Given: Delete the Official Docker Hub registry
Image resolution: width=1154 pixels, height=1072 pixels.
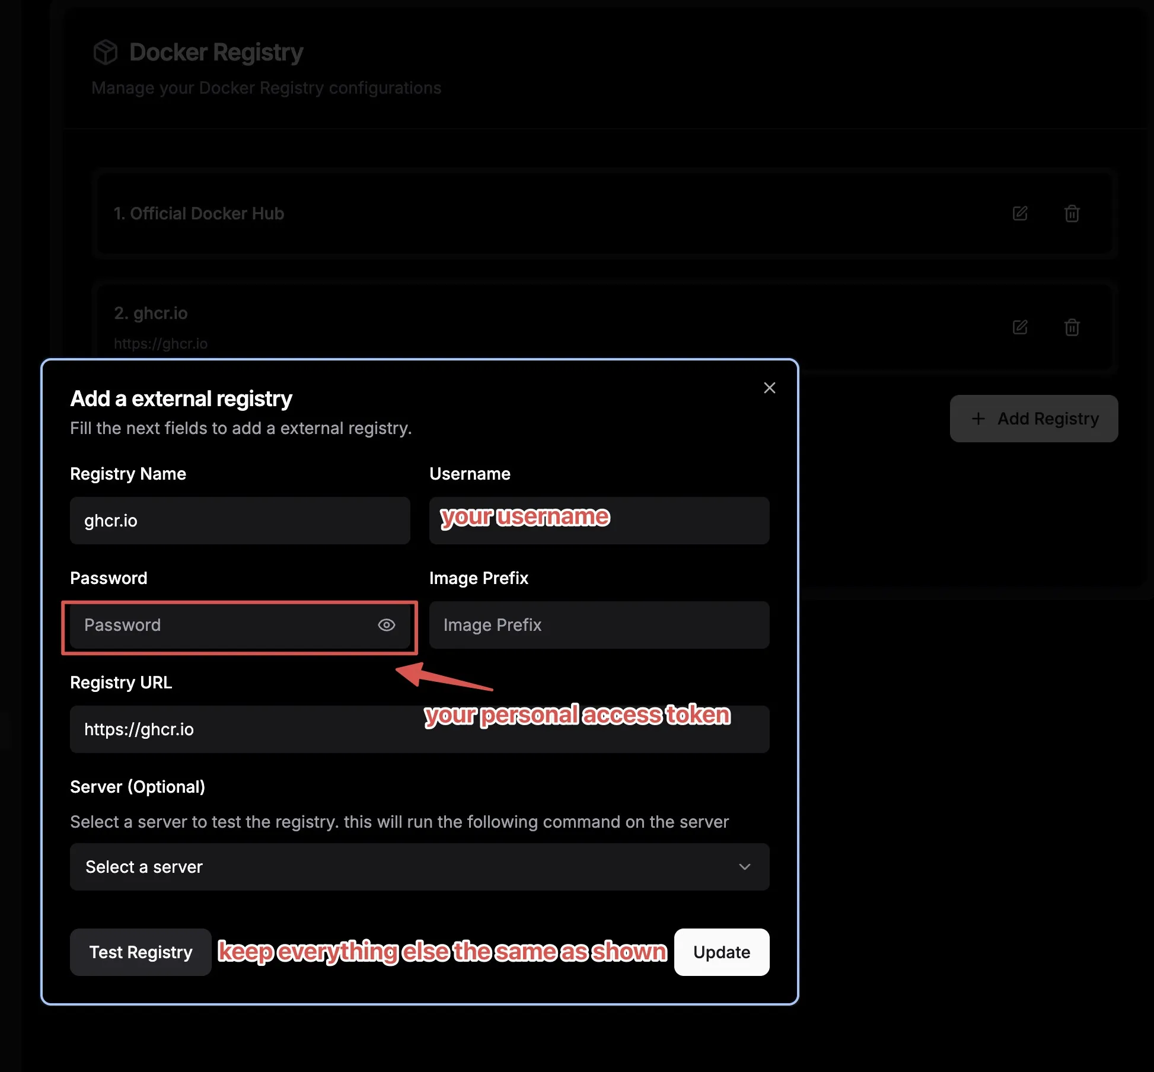Looking at the screenshot, I should 1072,213.
